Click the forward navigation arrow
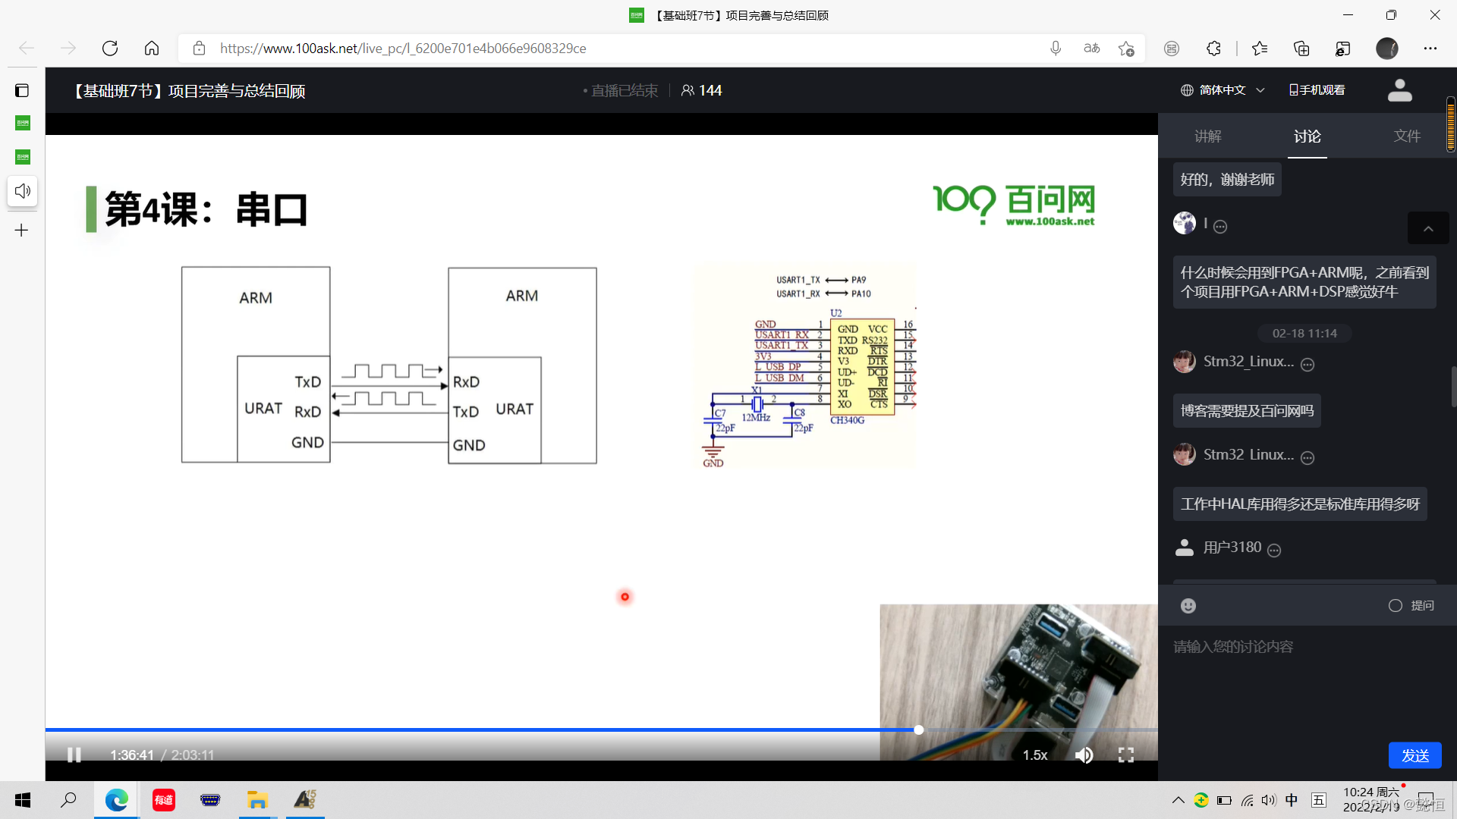Image resolution: width=1457 pixels, height=819 pixels. click(68, 49)
